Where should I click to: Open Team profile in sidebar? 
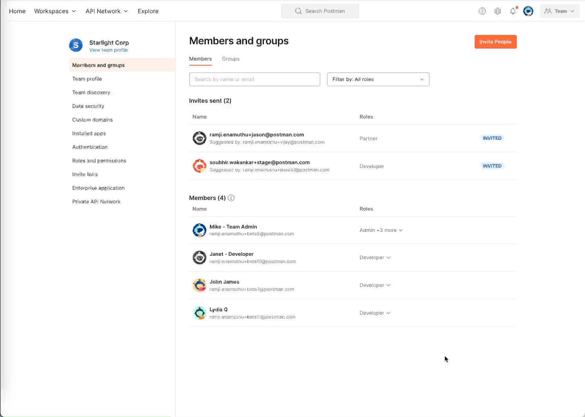[x=87, y=79]
